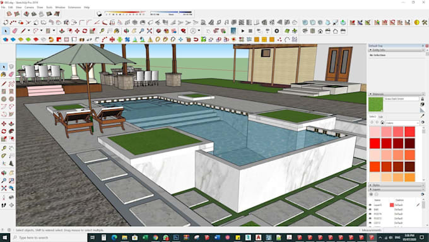Open the Help menu
Viewport: 429px width, 242px height.
86,8
